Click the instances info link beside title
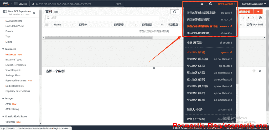Screen dimensions: 269x130 [x=56, y=12]
